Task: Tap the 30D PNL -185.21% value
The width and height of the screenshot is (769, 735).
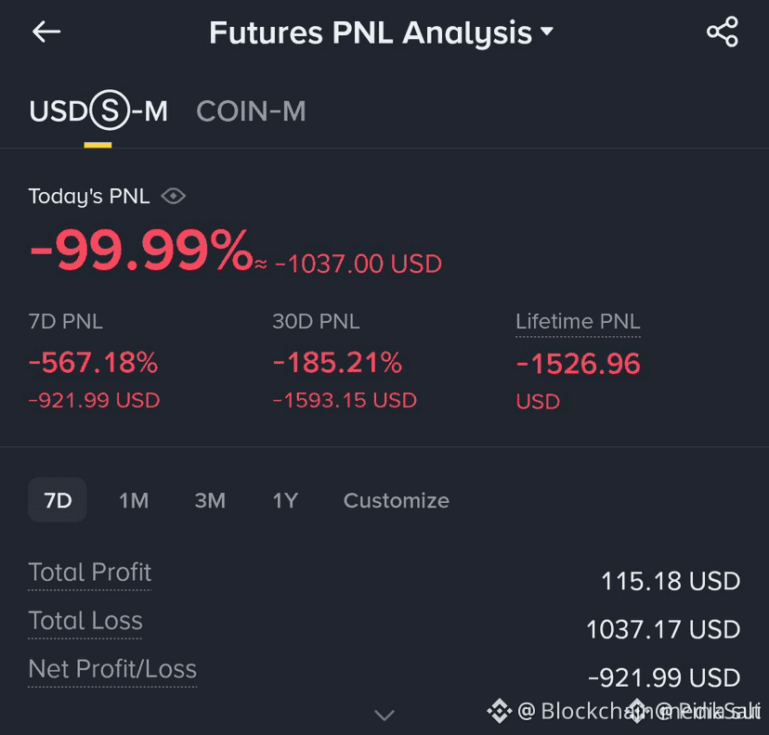Action: coord(337,363)
